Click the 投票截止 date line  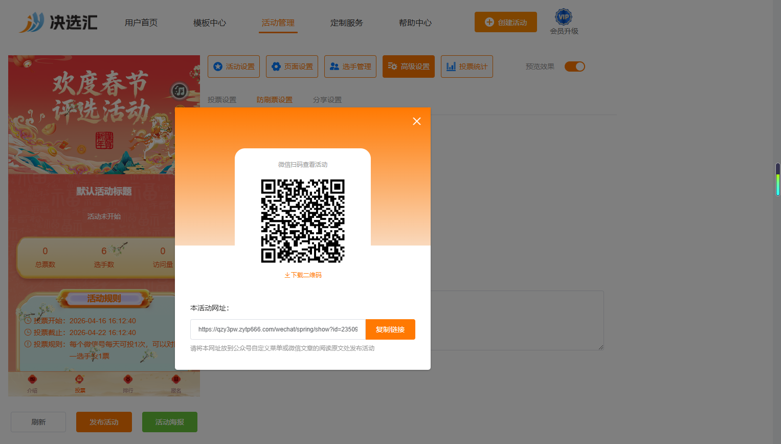point(80,332)
